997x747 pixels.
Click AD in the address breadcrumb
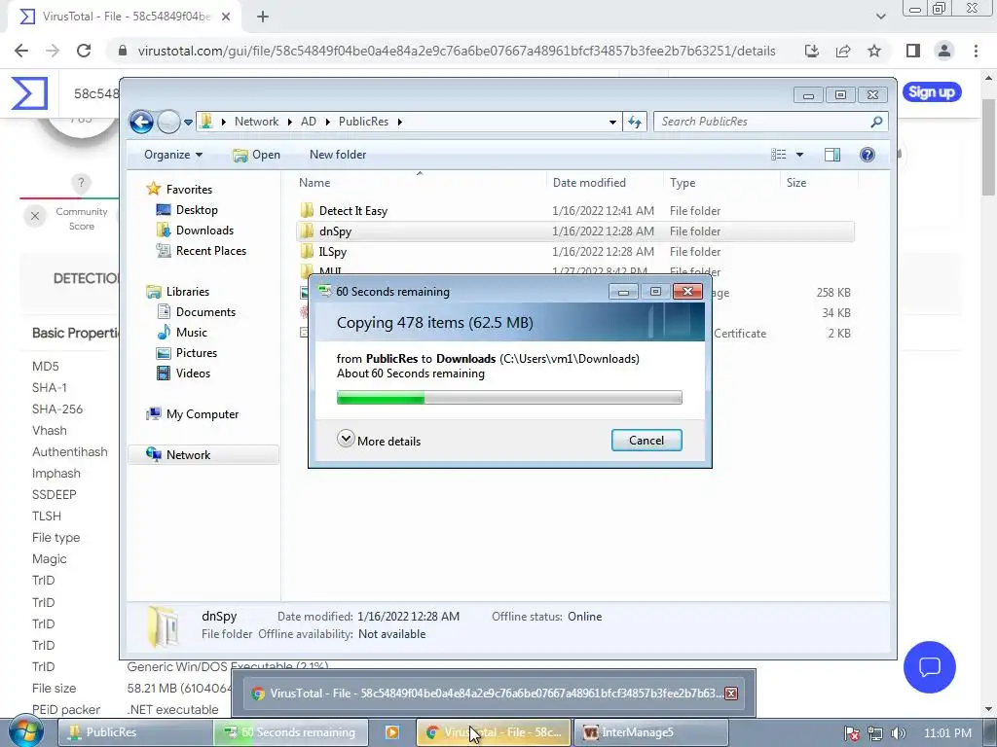(309, 122)
